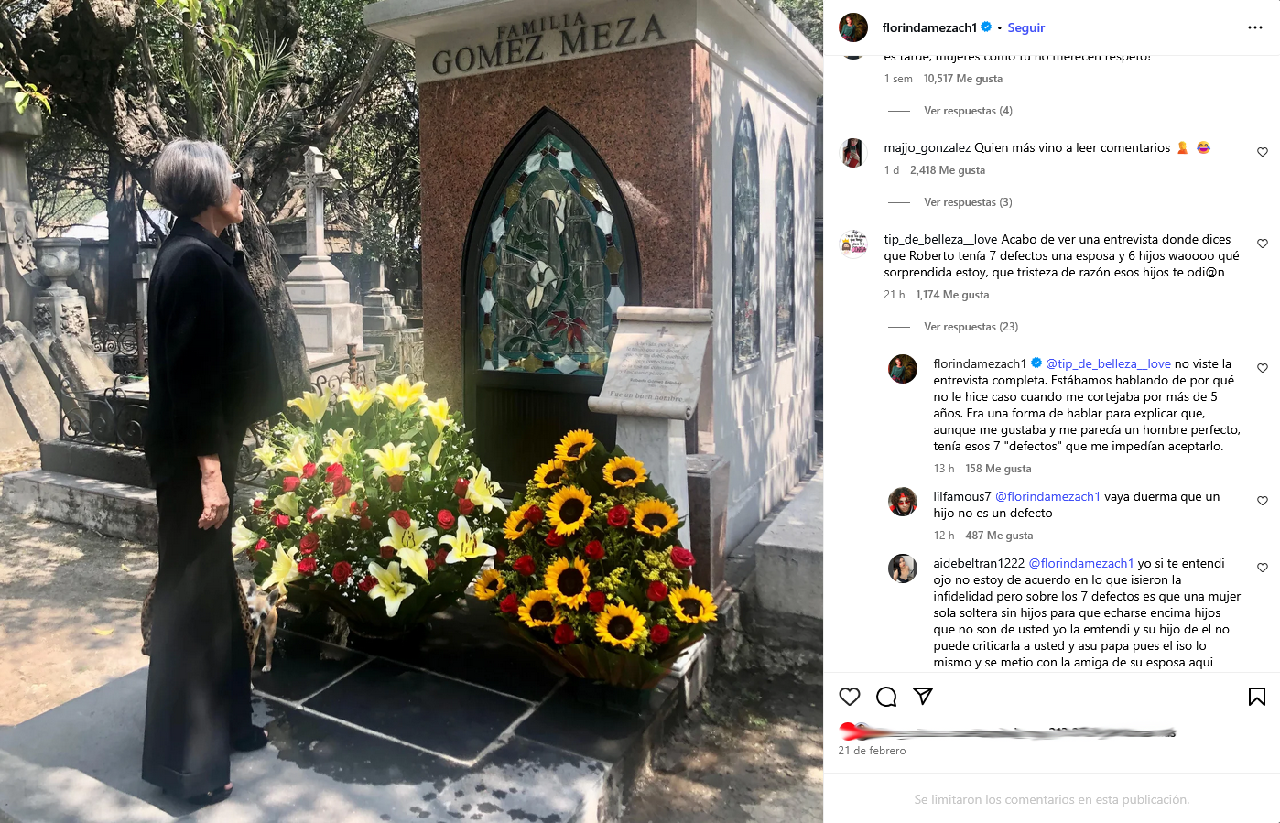Open the @tip_de_belleza__love mention link
This screenshot has width=1280, height=823.
[x=1108, y=363]
